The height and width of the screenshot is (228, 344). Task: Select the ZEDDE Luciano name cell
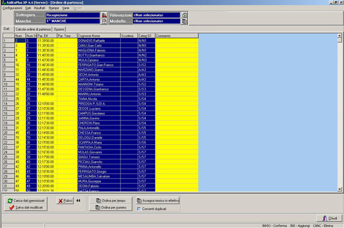pos(99,108)
